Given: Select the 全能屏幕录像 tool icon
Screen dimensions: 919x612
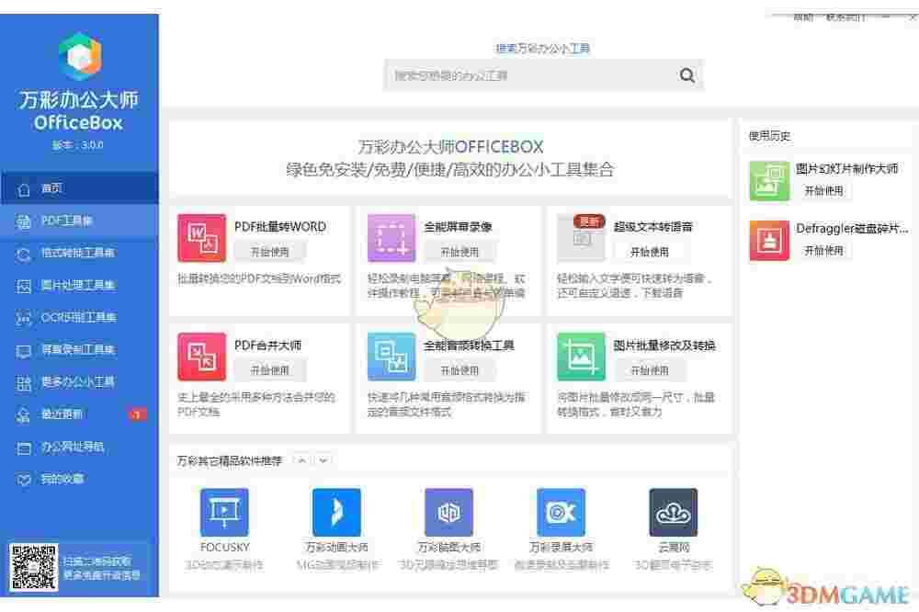Looking at the screenshot, I should click(x=391, y=237).
